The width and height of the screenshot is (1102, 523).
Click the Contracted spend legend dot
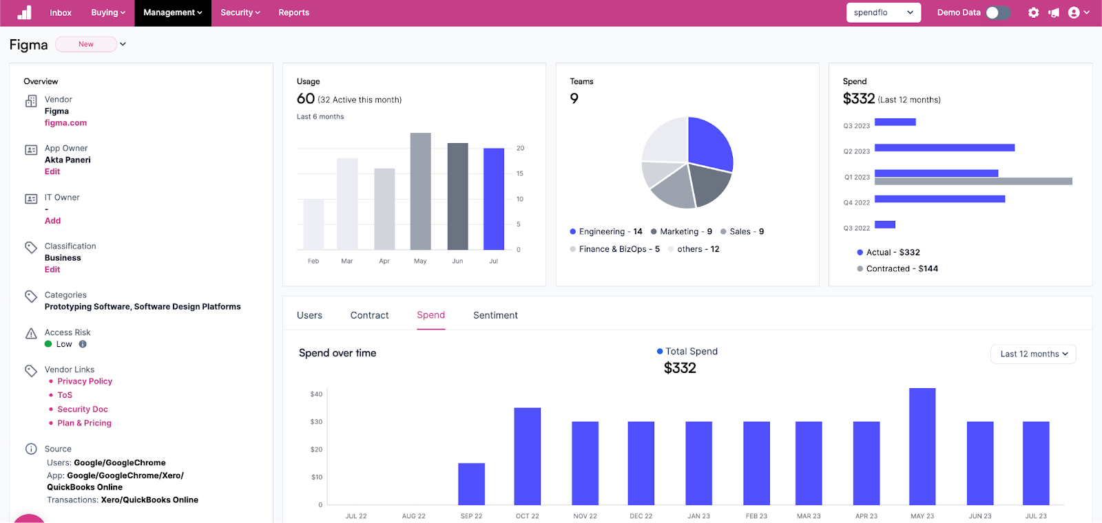[860, 269]
